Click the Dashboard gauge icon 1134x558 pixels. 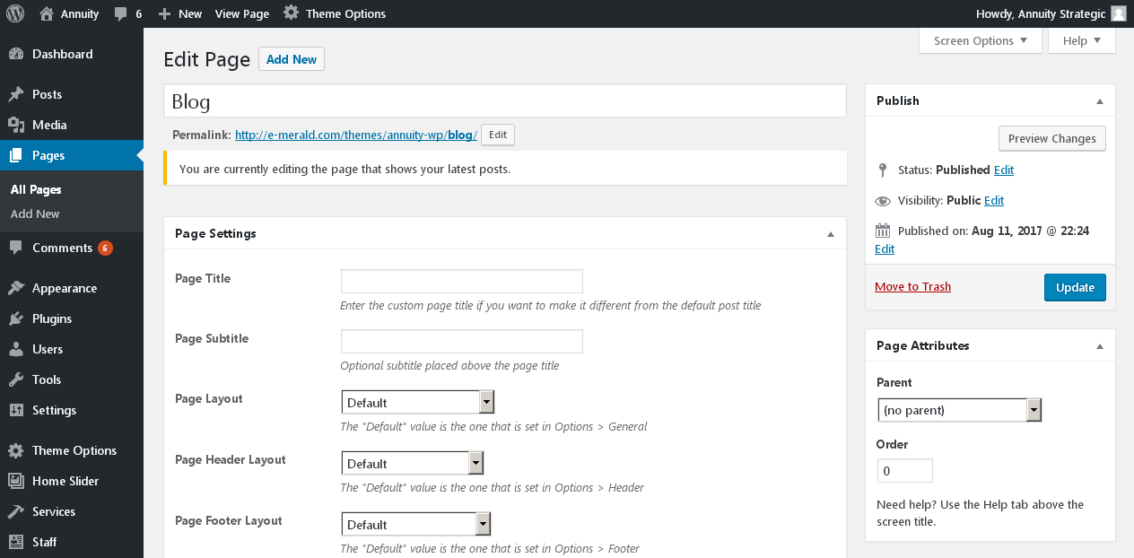click(16, 54)
